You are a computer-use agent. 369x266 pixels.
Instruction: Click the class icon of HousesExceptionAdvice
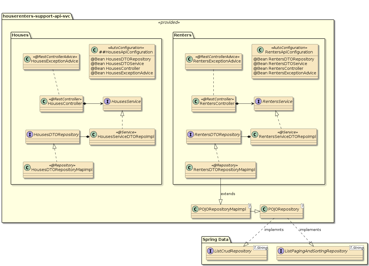[x=27, y=59]
